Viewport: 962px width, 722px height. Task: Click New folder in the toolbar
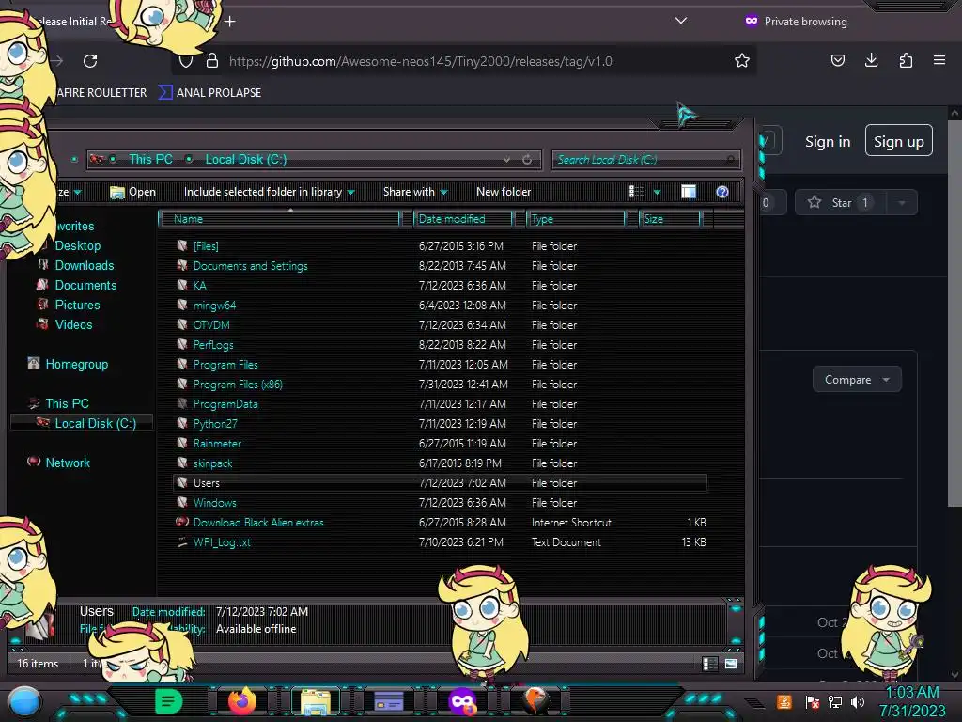pos(504,192)
